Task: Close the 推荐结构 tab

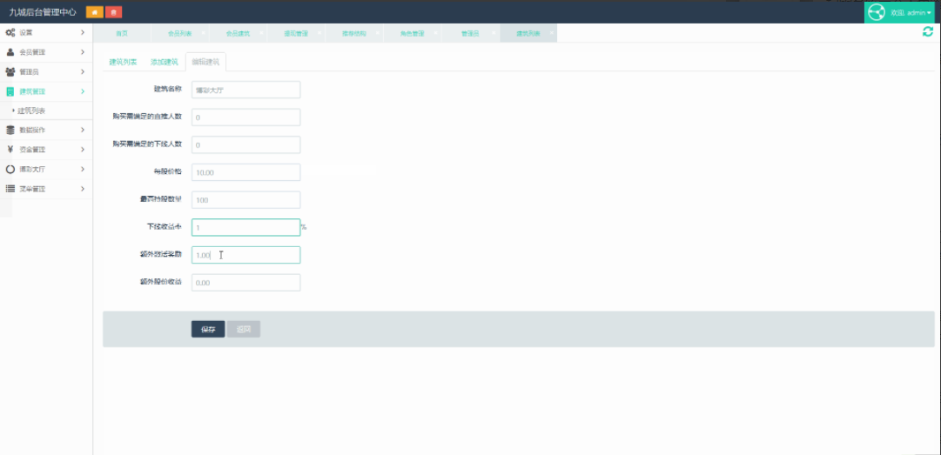Action: click(377, 33)
